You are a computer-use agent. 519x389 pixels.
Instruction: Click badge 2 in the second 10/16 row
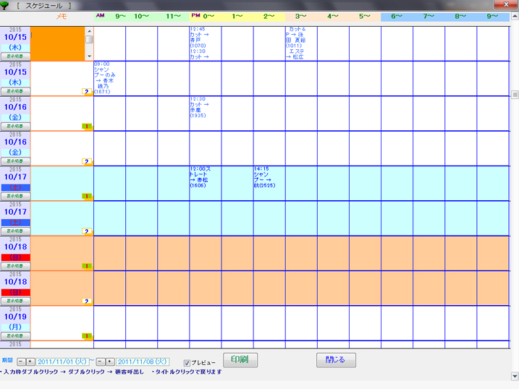click(x=87, y=161)
